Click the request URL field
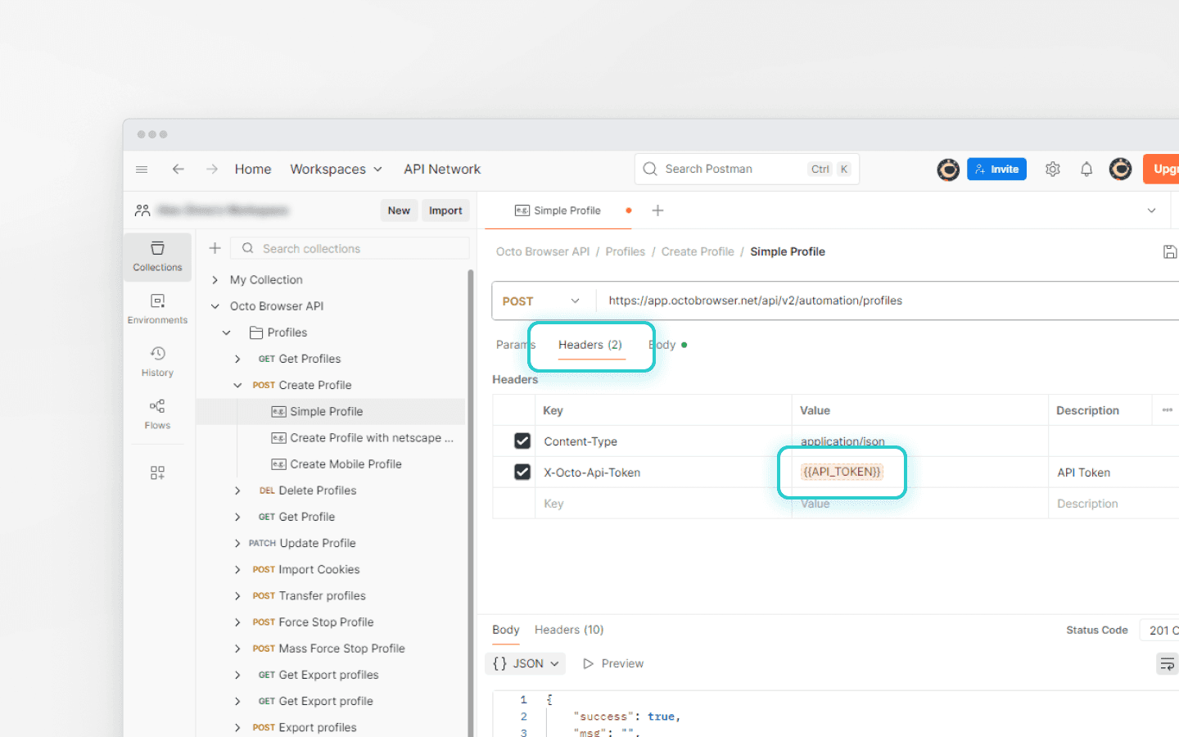Screen dimensions: 1179x737 (888, 301)
